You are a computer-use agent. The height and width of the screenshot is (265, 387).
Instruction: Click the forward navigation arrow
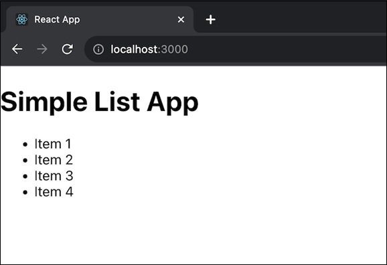tap(42, 49)
